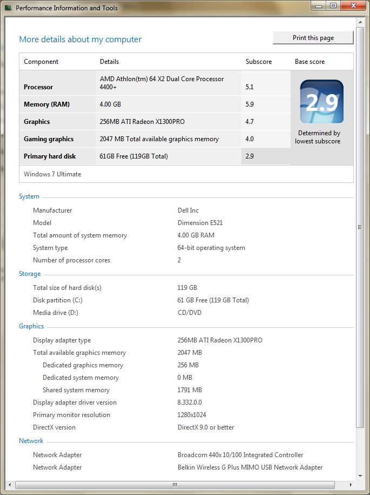Select the Memory (RAM) row label
The height and width of the screenshot is (495, 370).
pyautogui.click(x=46, y=104)
